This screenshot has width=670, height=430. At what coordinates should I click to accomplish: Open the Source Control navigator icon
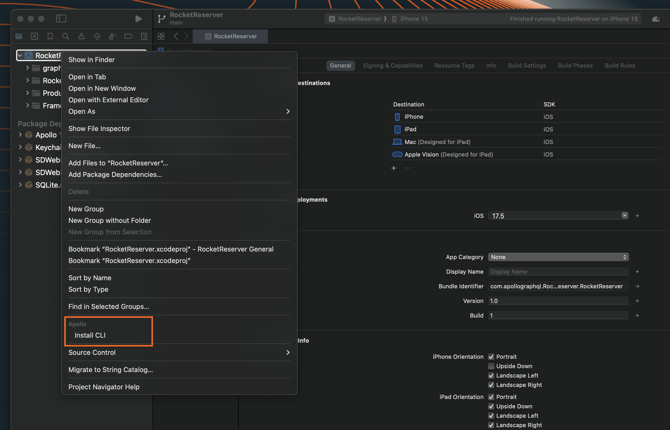coord(34,36)
